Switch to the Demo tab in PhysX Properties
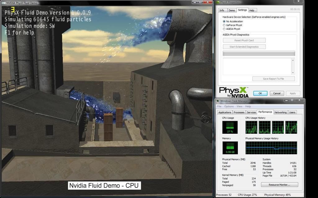 pos(232,10)
